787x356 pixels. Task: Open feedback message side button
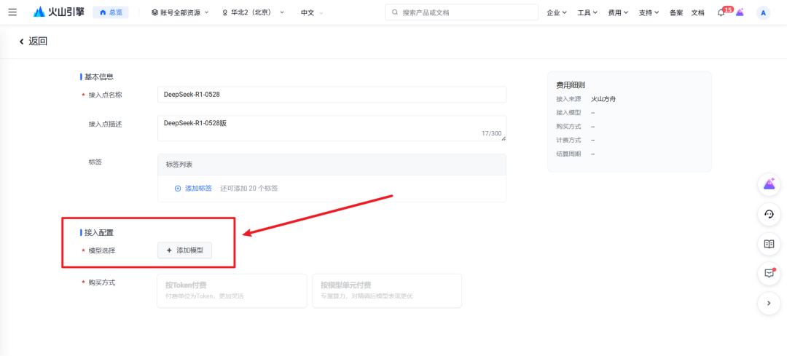tap(769, 273)
